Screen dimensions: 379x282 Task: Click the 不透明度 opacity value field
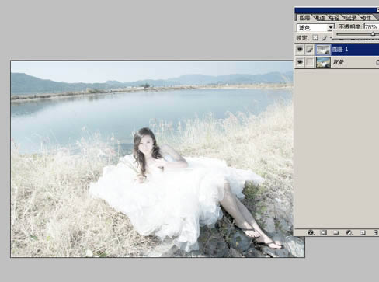(x=371, y=26)
